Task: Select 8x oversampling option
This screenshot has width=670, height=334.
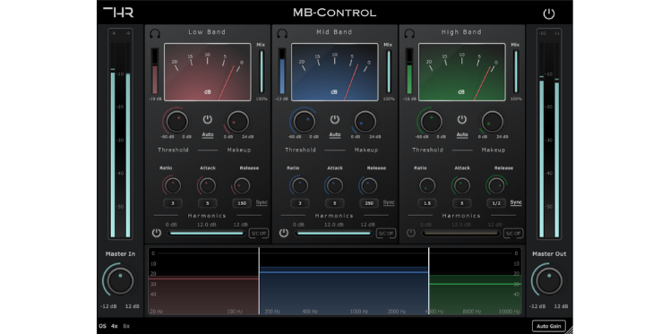Action: tap(126, 326)
